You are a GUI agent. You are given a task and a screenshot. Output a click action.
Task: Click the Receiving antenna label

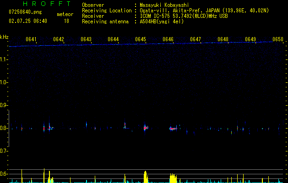pyautogui.click(x=105, y=22)
